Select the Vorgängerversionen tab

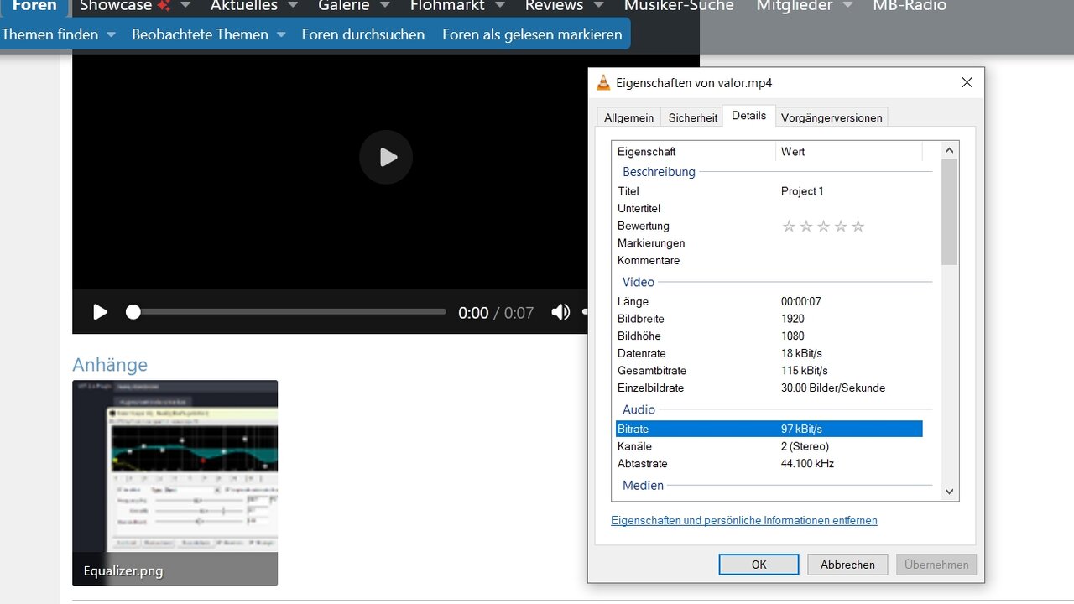click(831, 117)
